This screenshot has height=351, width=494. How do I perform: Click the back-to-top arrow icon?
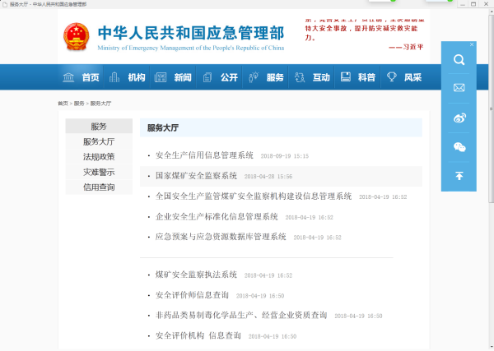coord(459,176)
